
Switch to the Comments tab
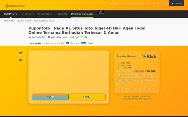pyautogui.click(x=75, y=43)
